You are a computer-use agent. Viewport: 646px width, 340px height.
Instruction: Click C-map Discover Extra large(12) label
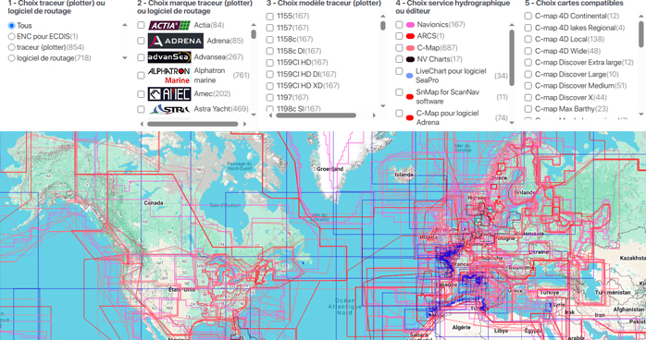[x=584, y=63]
